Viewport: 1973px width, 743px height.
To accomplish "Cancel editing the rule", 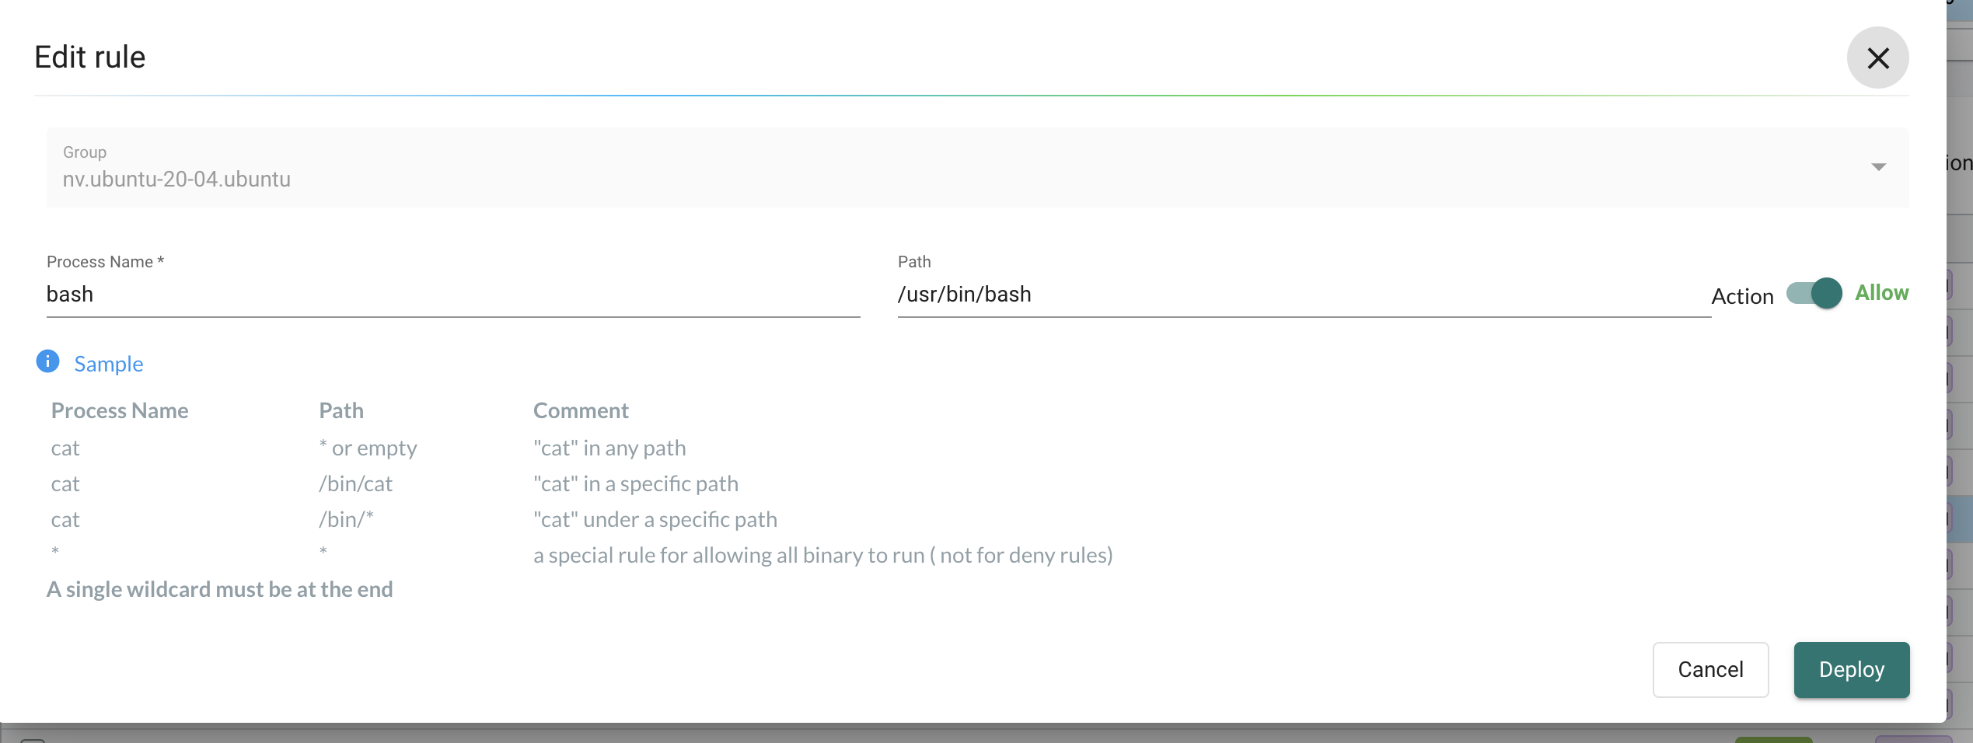I will [x=1710, y=669].
